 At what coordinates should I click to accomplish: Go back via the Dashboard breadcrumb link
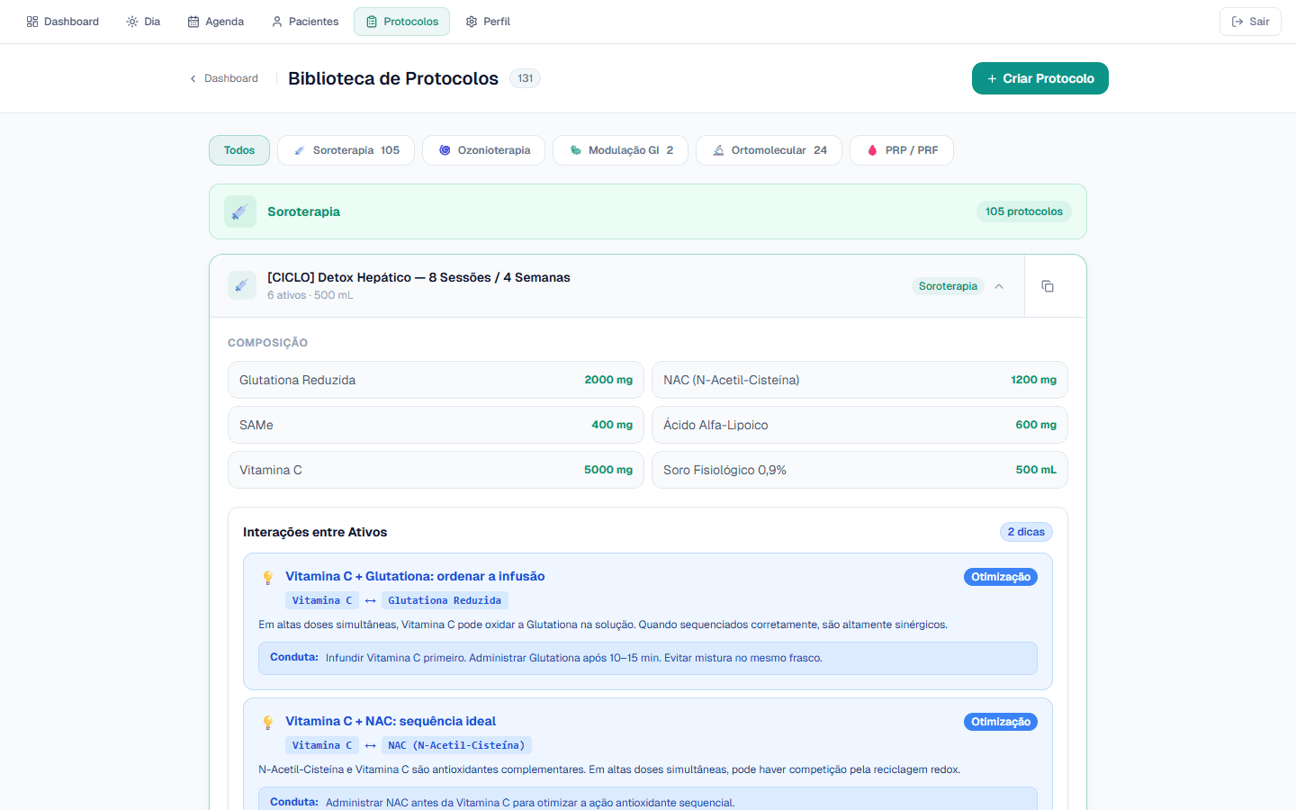point(223,78)
